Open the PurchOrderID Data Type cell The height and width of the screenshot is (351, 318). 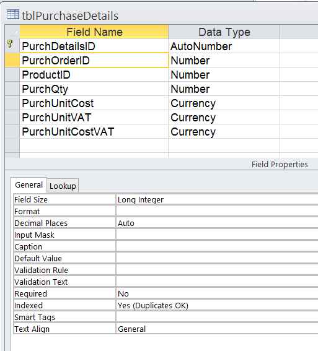(224, 60)
